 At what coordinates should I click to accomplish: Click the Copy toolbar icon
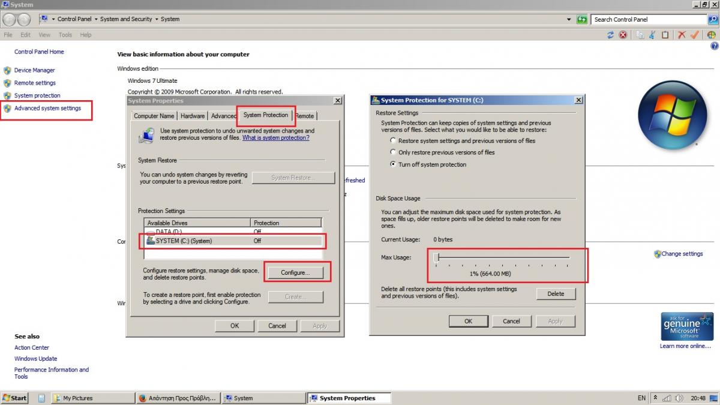[x=640, y=35]
